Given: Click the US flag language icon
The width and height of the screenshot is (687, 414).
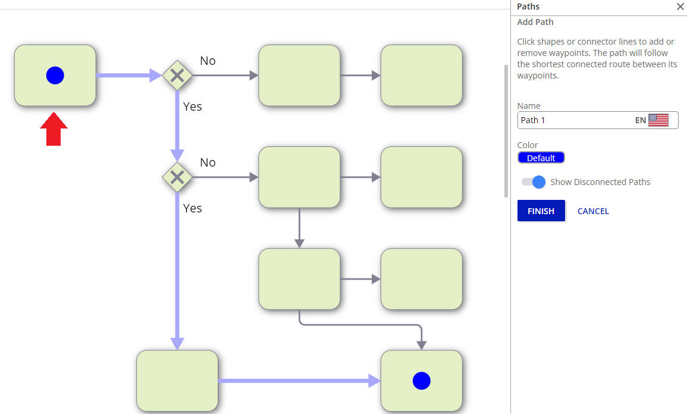Looking at the screenshot, I should pos(658,120).
